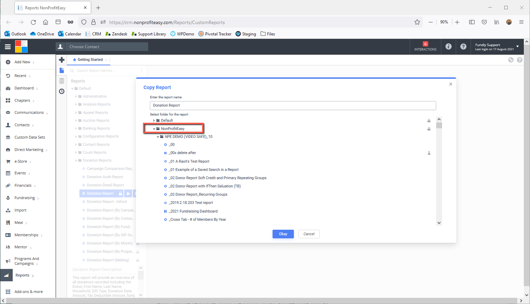Viewport: 530px width, 304px height.
Task: Click the help icon at far right of tab bar
Action: [x=520, y=60]
